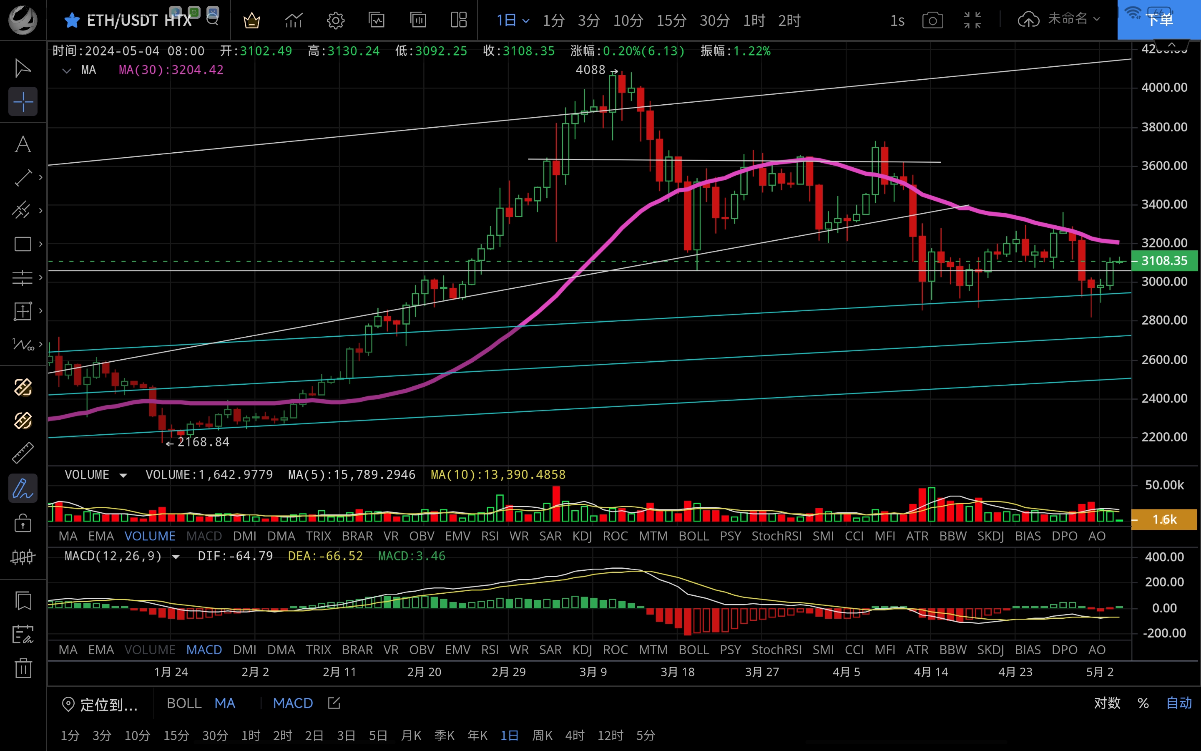This screenshot has height=751, width=1201.
Task: Select the 周K timeframe at bottom
Action: coord(542,735)
